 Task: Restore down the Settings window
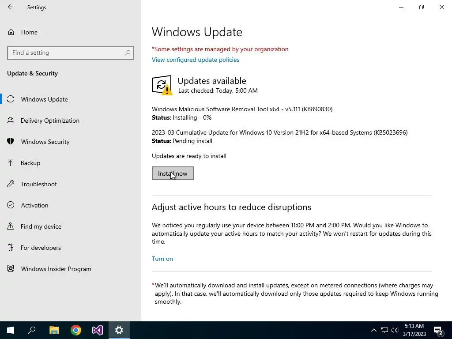click(422, 7)
